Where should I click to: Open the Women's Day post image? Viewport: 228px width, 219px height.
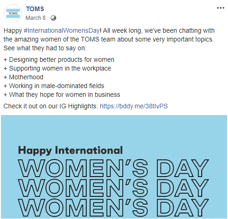point(114,167)
